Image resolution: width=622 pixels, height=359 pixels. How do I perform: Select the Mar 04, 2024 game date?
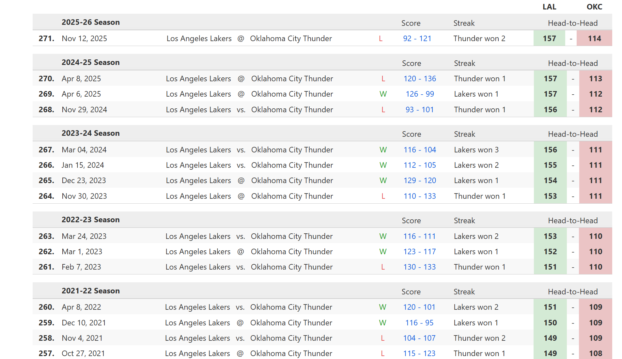tap(84, 150)
